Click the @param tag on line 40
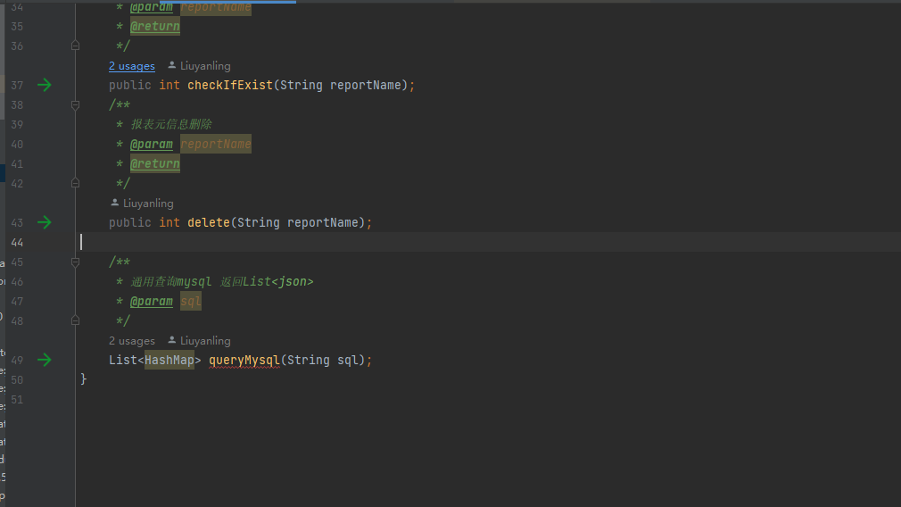 152,144
